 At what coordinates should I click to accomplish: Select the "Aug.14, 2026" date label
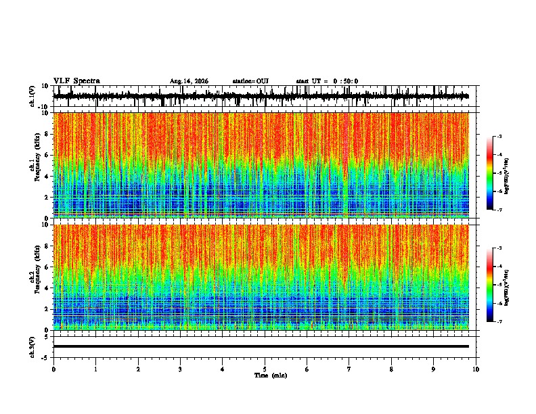pyautogui.click(x=189, y=81)
